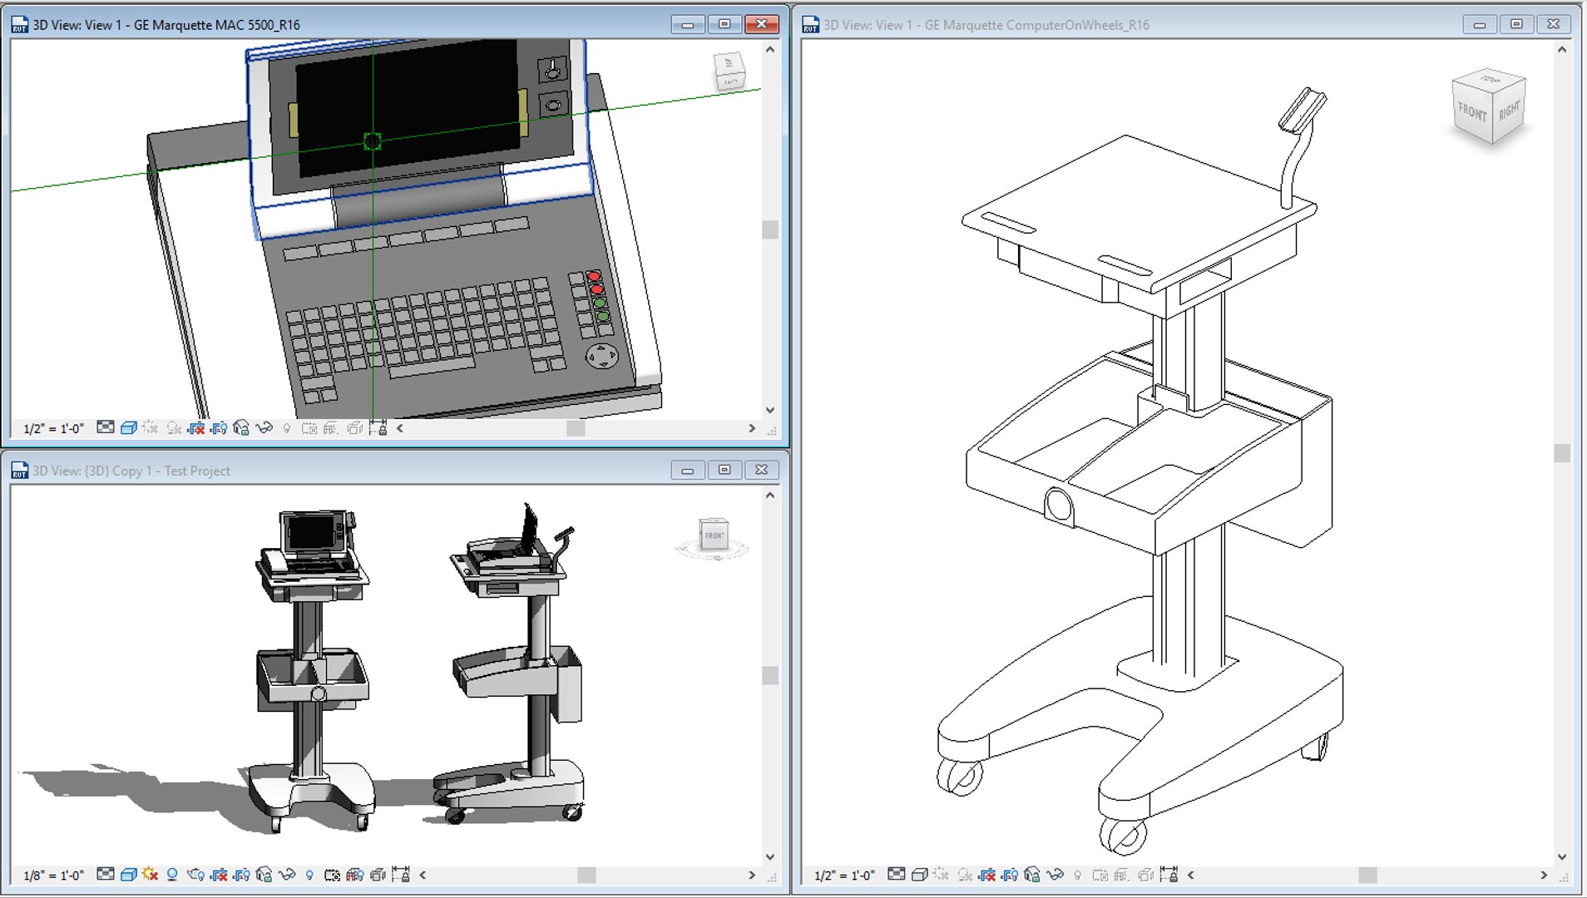
Task: Open Visual Style menu in Test Project view
Action: 129,874
